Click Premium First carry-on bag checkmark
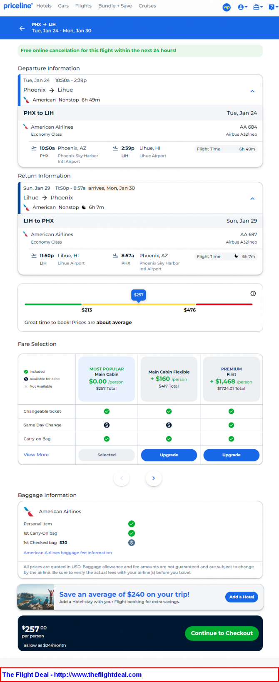Screen dimensions: 279x682 [231, 439]
